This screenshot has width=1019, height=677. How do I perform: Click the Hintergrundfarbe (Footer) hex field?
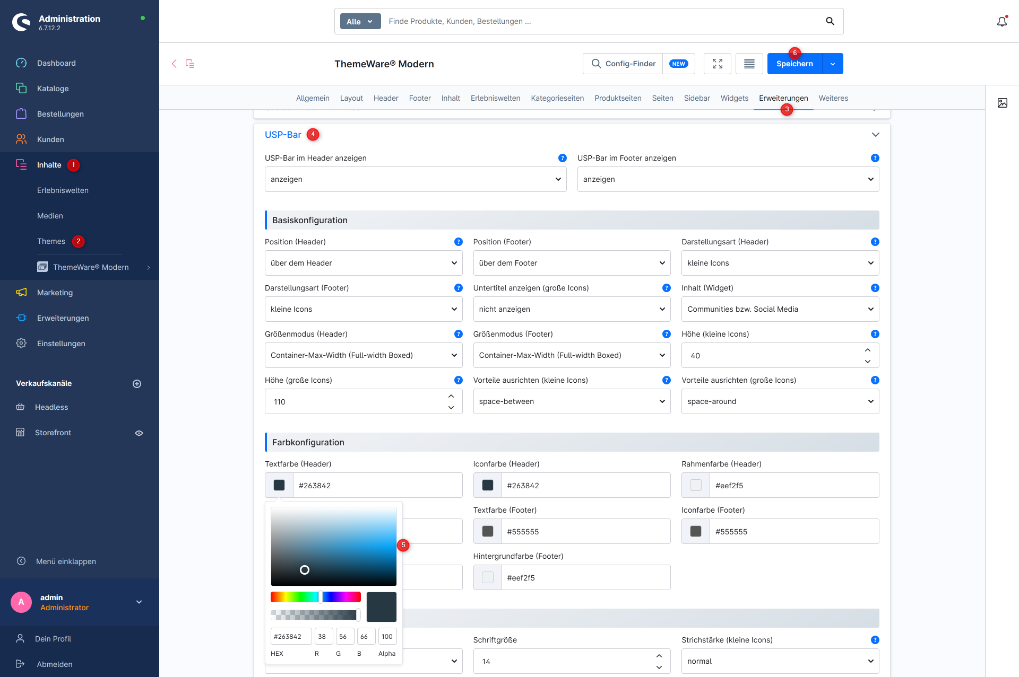click(x=586, y=577)
